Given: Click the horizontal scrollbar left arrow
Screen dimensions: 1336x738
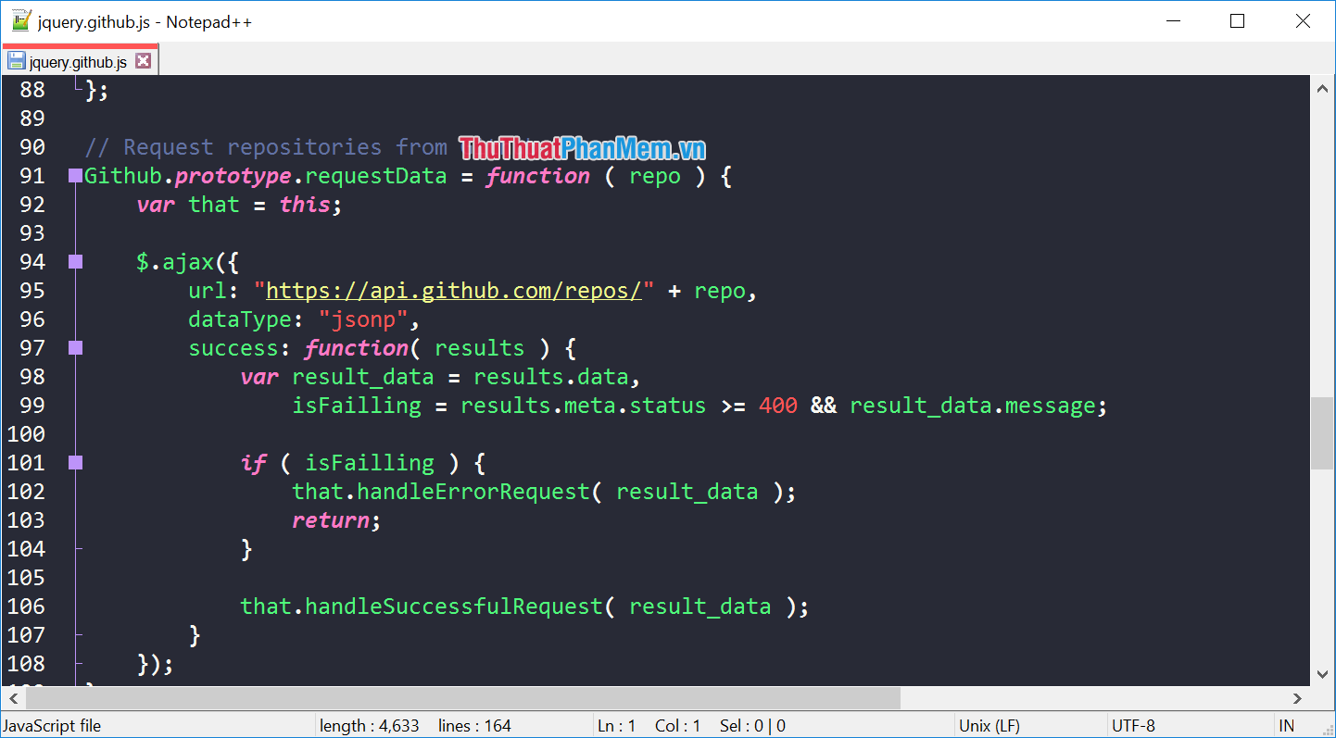Looking at the screenshot, I should (x=13, y=698).
